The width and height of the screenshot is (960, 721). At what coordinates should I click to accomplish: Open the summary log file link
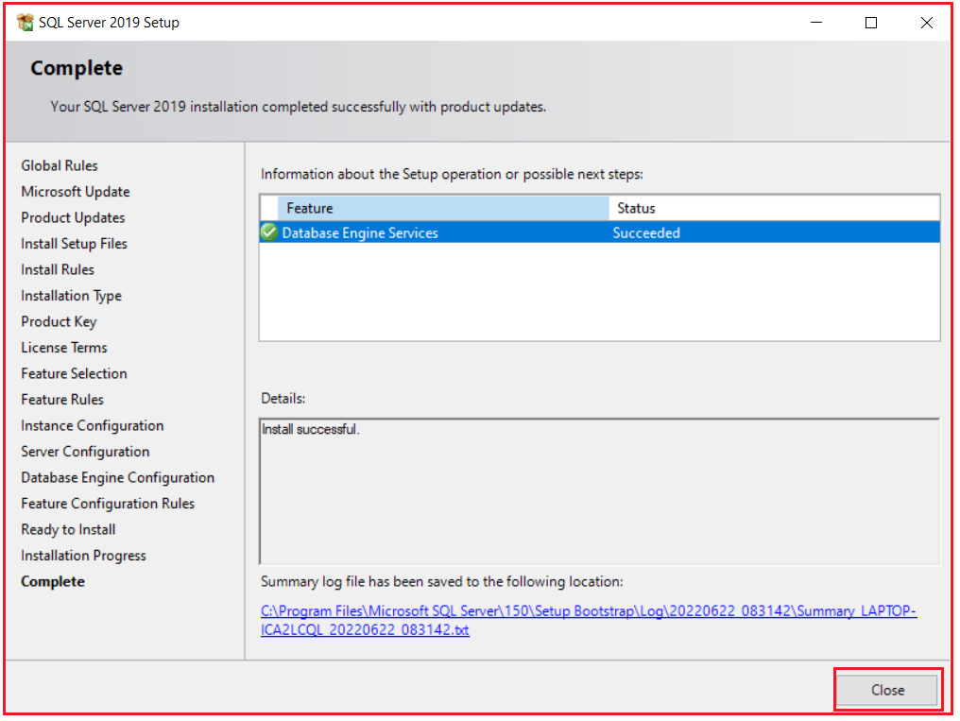pos(588,620)
